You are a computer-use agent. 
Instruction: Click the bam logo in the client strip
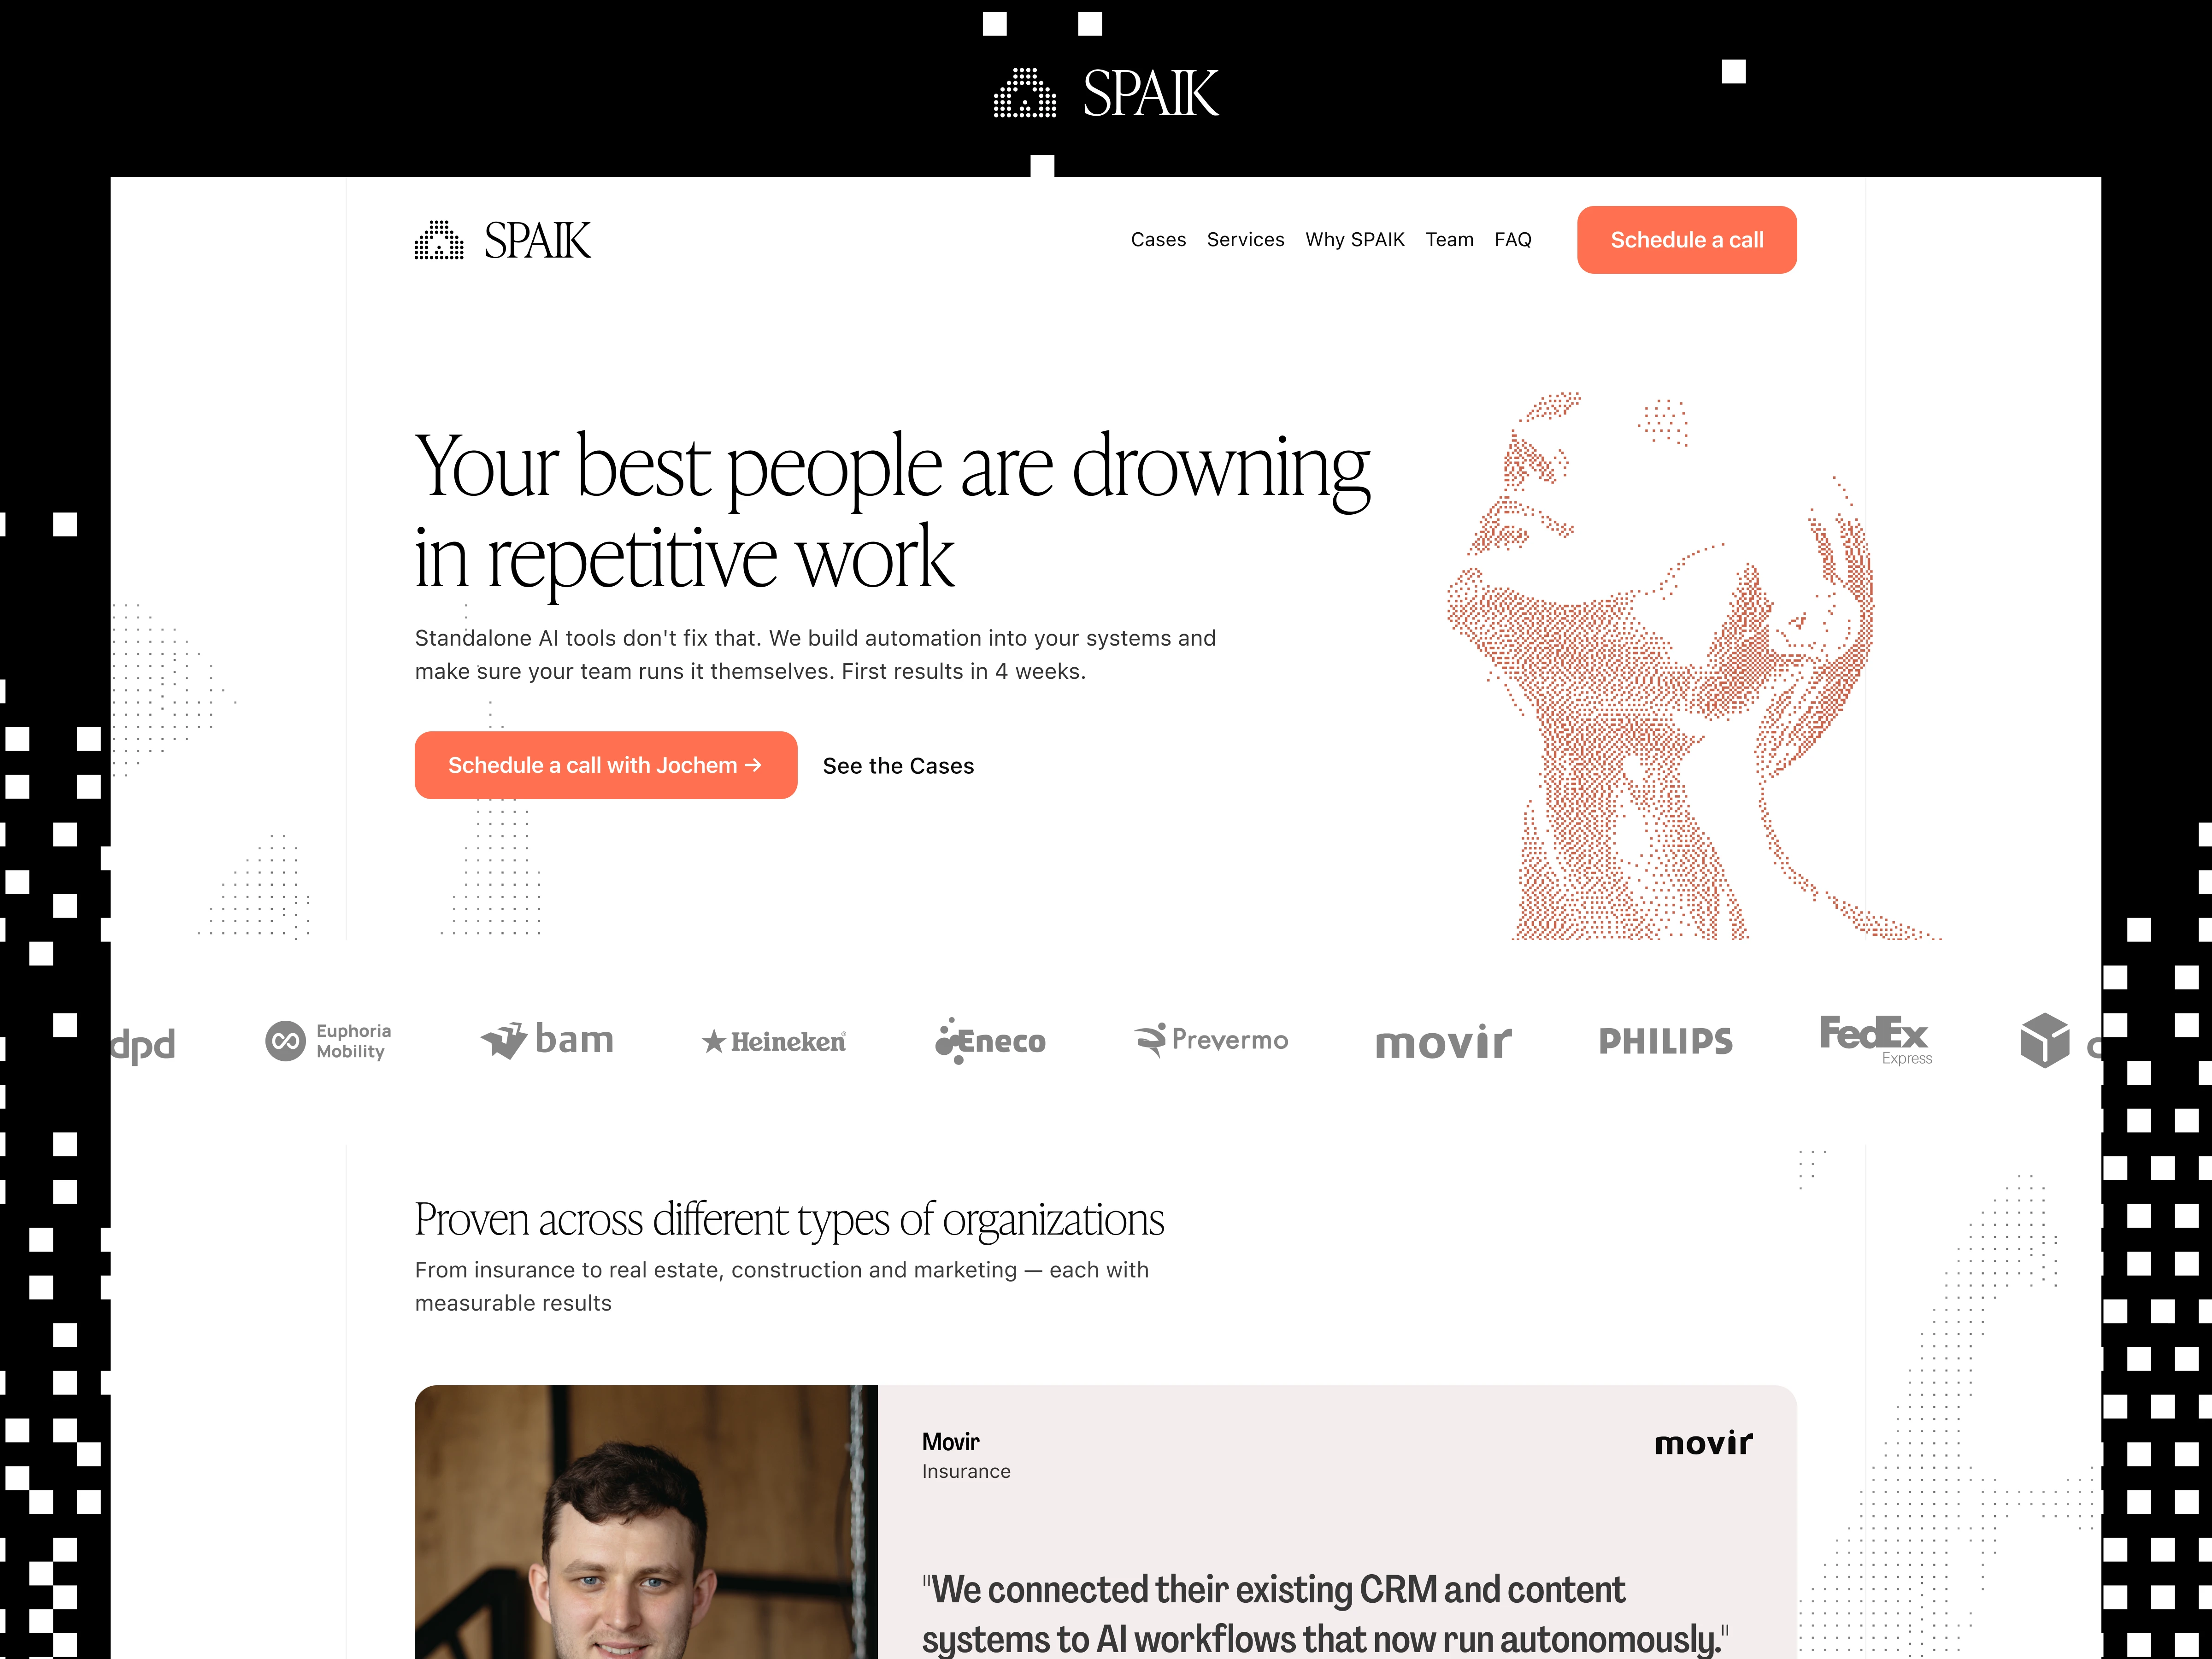(547, 1040)
